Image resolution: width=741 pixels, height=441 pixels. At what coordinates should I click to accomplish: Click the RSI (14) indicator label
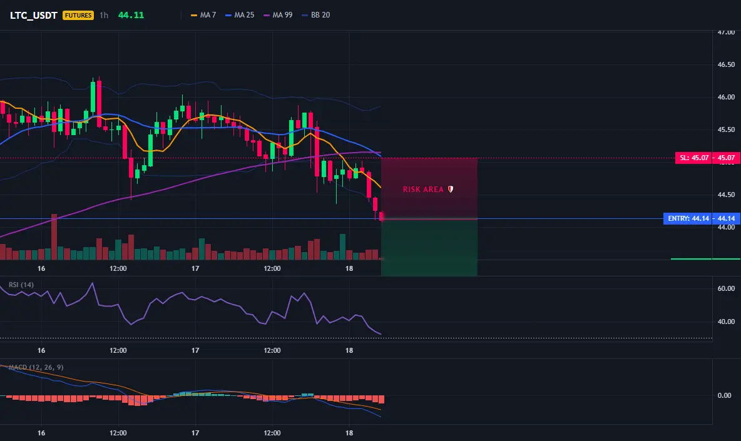click(x=21, y=285)
